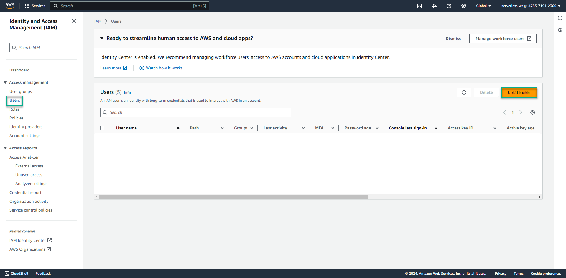Refresh the Users table
Screen dimensions: 566x278
point(464,92)
